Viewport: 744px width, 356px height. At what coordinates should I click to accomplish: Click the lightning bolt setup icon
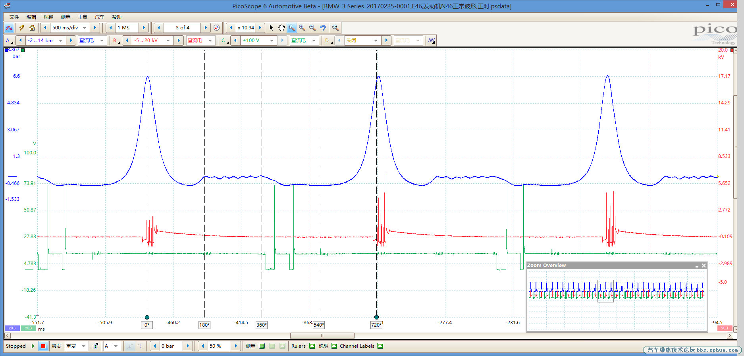tap(22, 28)
